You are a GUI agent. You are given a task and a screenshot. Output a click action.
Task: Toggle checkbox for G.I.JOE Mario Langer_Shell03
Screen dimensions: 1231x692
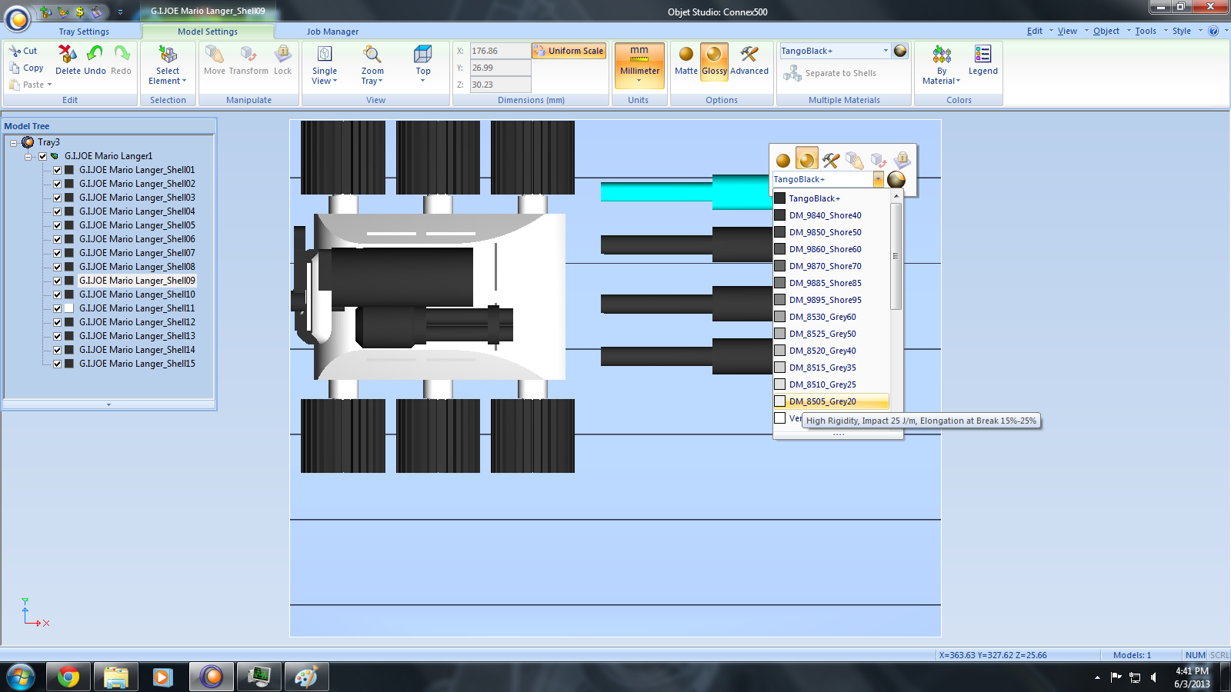click(x=57, y=198)
